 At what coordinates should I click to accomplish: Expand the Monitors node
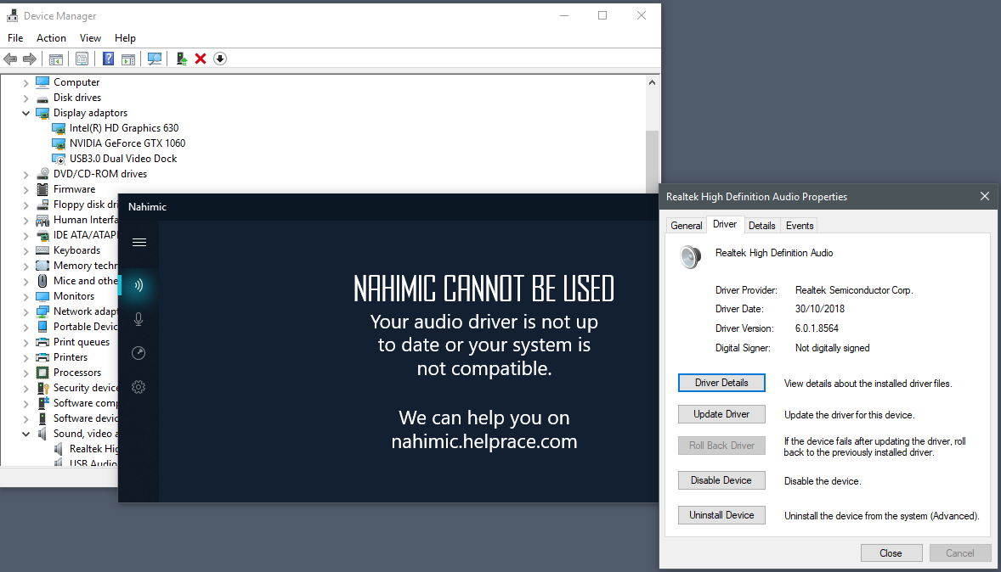[x=25, y=297]
